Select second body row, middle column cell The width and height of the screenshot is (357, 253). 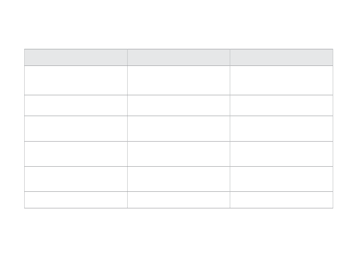click(x=179, y=105)
